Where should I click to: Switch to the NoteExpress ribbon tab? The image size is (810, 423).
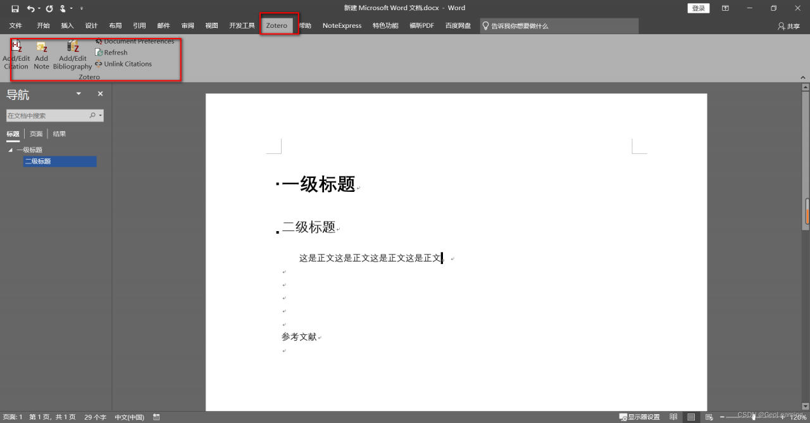(341, 25)
